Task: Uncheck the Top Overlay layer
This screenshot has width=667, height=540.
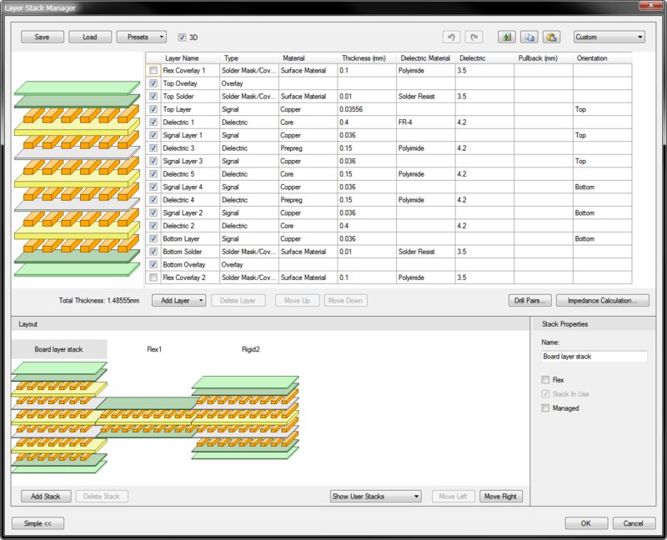Action: coord(153,83)
